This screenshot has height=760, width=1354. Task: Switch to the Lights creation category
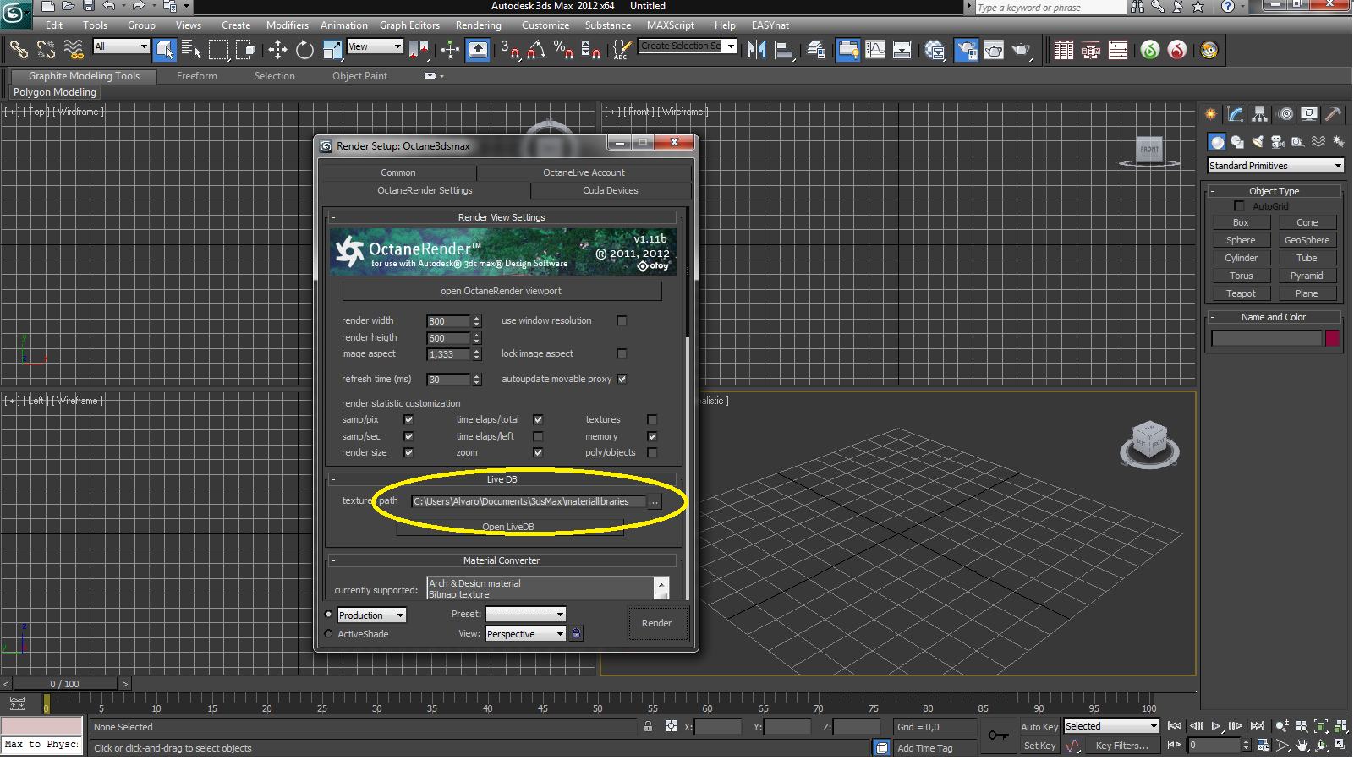click(1258, 142)
